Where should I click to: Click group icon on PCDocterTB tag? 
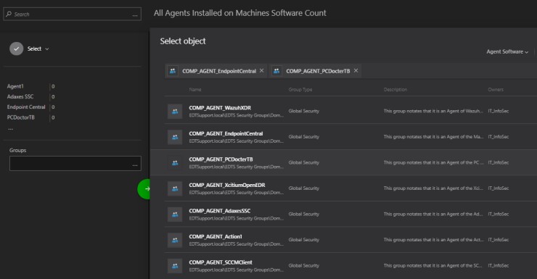tap(276, 71)
